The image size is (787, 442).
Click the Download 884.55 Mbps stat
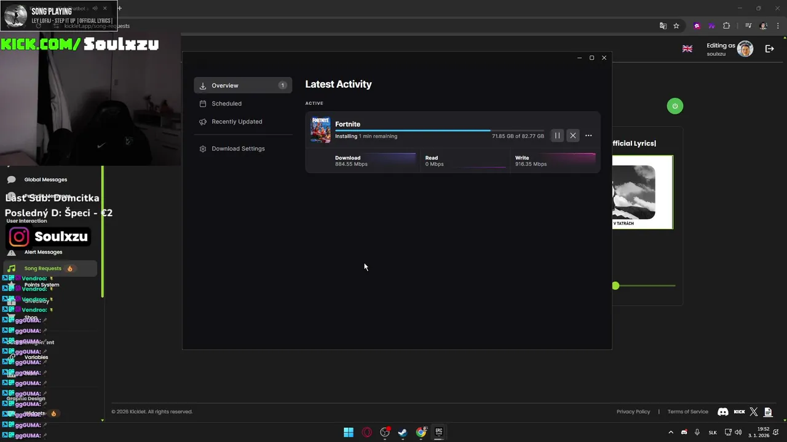pos(351,161)
